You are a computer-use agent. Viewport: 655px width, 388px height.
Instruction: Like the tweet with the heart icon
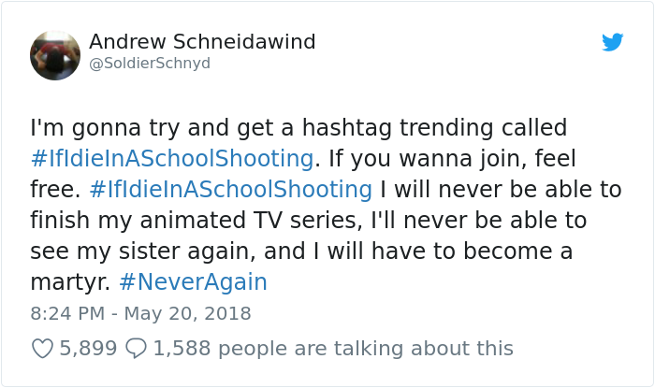(42, 349)
